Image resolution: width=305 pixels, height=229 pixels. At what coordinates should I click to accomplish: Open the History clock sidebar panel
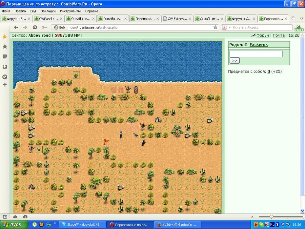coord(5,77)
